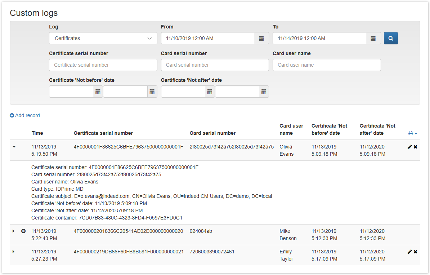Edit Olivia Evans record with pencil icon

pyautogui.click(x=409, y=147)
